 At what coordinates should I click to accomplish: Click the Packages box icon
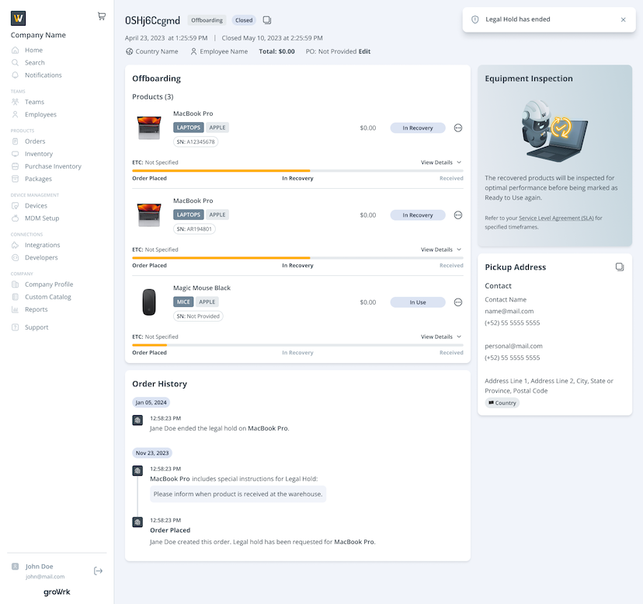(x=16, y=179)
